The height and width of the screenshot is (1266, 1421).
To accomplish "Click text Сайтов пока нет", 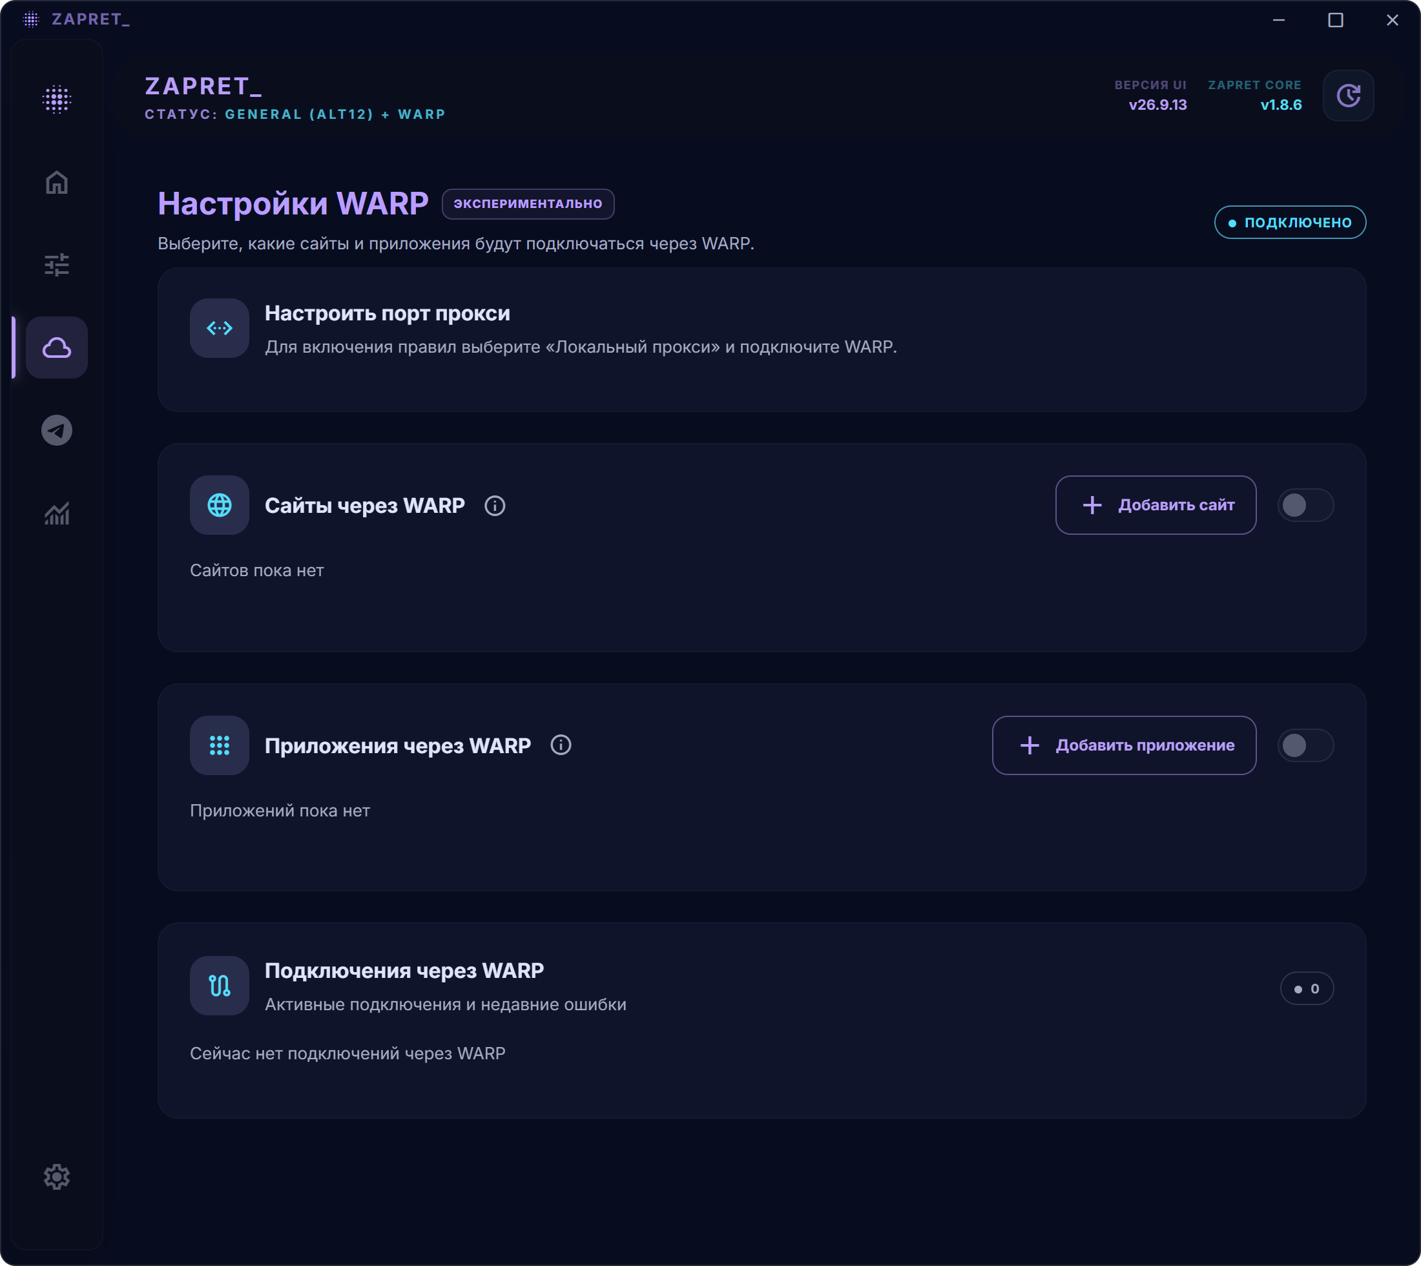I will (x=256, y=570).
